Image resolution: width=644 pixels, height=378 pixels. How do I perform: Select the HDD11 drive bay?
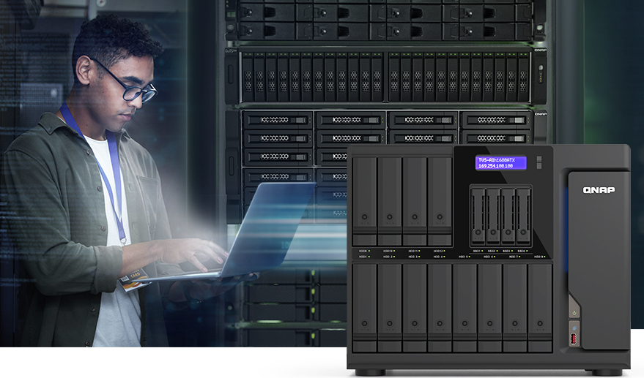(415, 201)
